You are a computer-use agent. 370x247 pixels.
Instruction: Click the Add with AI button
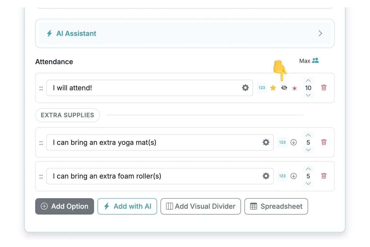(x=127, y=206)
